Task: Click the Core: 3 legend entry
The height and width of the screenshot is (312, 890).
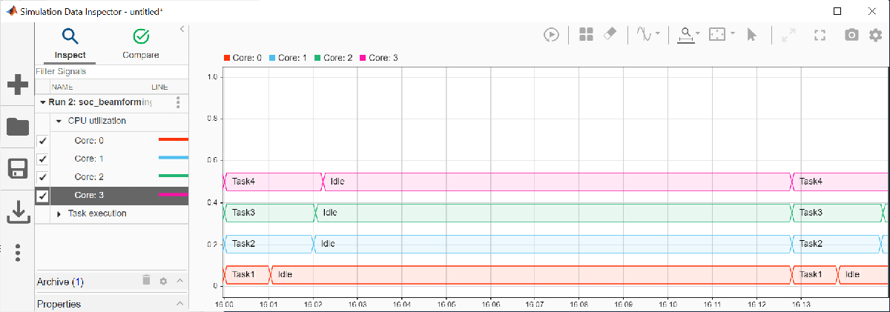Action: [x=379, y=58]
